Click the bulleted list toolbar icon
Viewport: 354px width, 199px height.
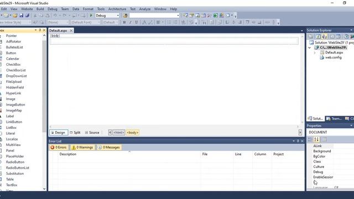click(x=169, y=22)
